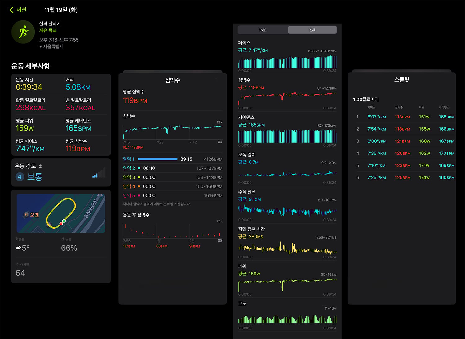Tap the effort signal bars icon
The width and height of the screenshot is (465, 339).
click(99, 173)
